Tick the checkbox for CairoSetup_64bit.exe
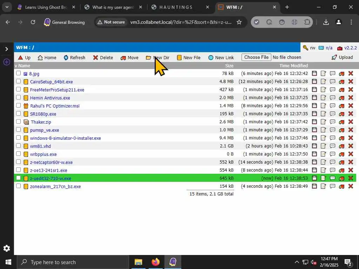This screenshot has height=269, width=359. pyautogui.click(x=19, y=81)
